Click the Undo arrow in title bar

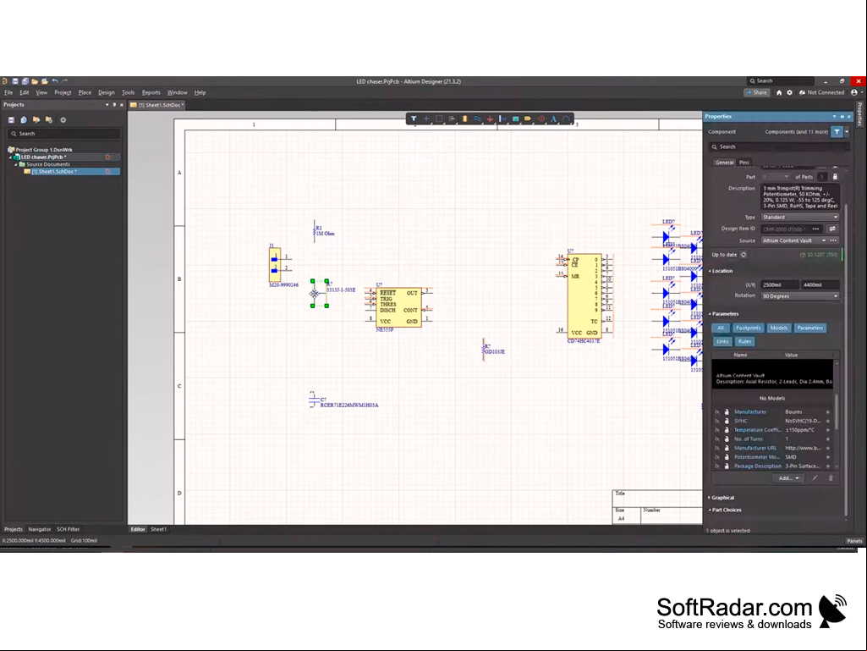[55, 80]
